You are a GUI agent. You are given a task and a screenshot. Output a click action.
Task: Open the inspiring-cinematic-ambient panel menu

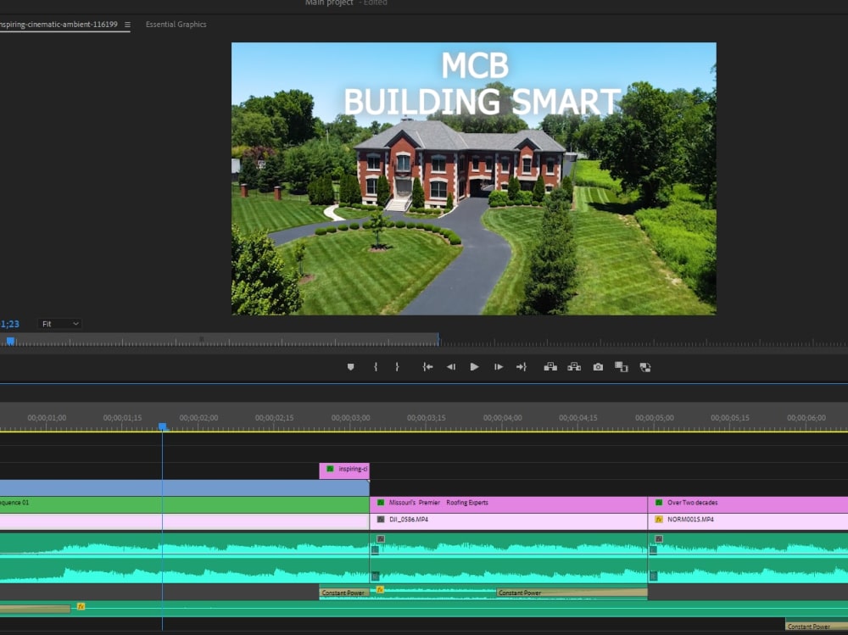(x=128, y=25)
